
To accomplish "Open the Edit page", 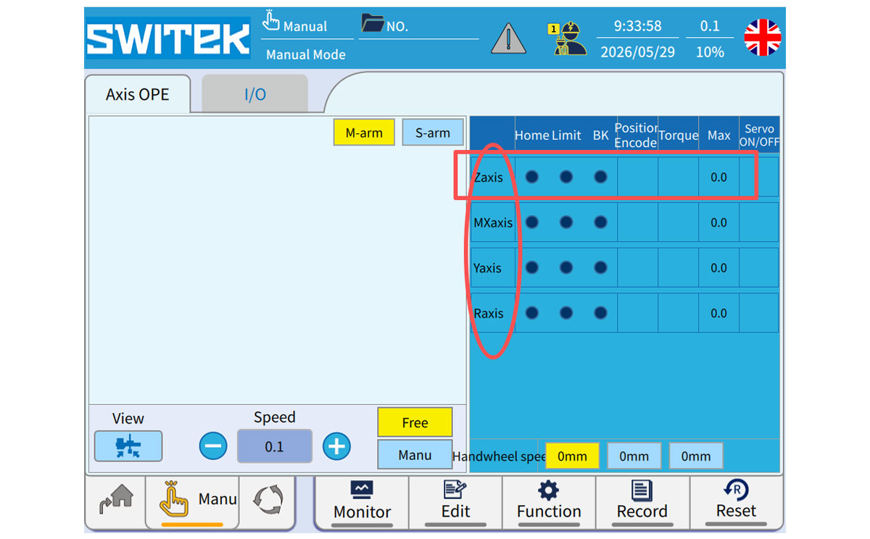I will click(455, 501).
